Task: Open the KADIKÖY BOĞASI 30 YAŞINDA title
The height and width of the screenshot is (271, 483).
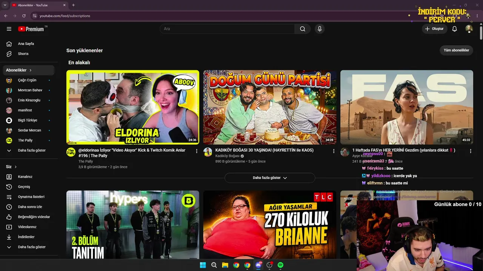Action: coord(265,150)
